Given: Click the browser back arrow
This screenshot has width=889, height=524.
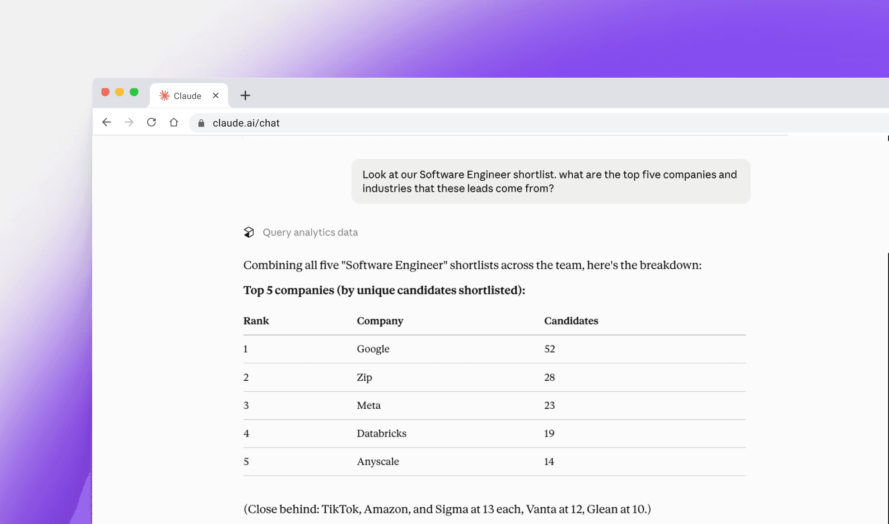Looking at the screenshot, I should pos(107,122).
